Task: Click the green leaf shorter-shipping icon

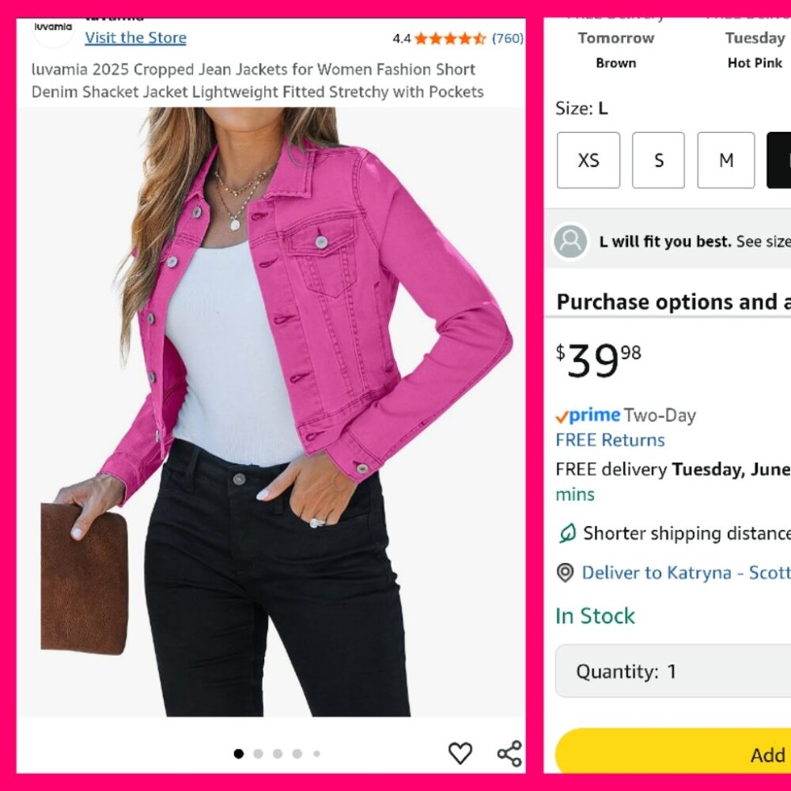Action: pyautogui.click(x=566, y=534)
